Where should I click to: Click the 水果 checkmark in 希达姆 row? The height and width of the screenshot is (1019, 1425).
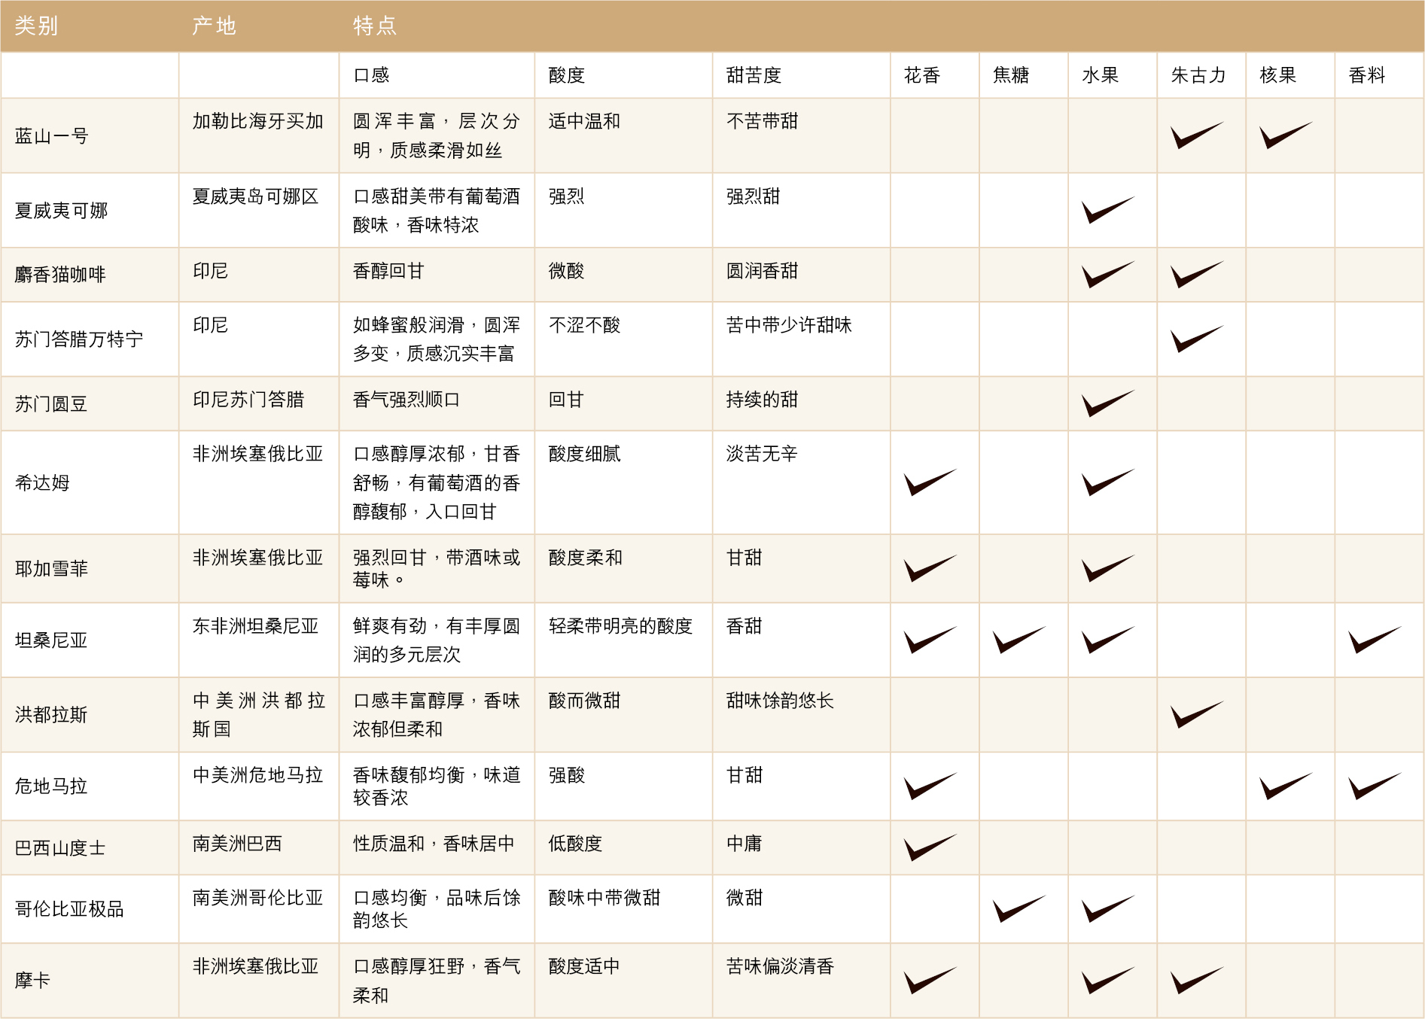point(1108,482)
